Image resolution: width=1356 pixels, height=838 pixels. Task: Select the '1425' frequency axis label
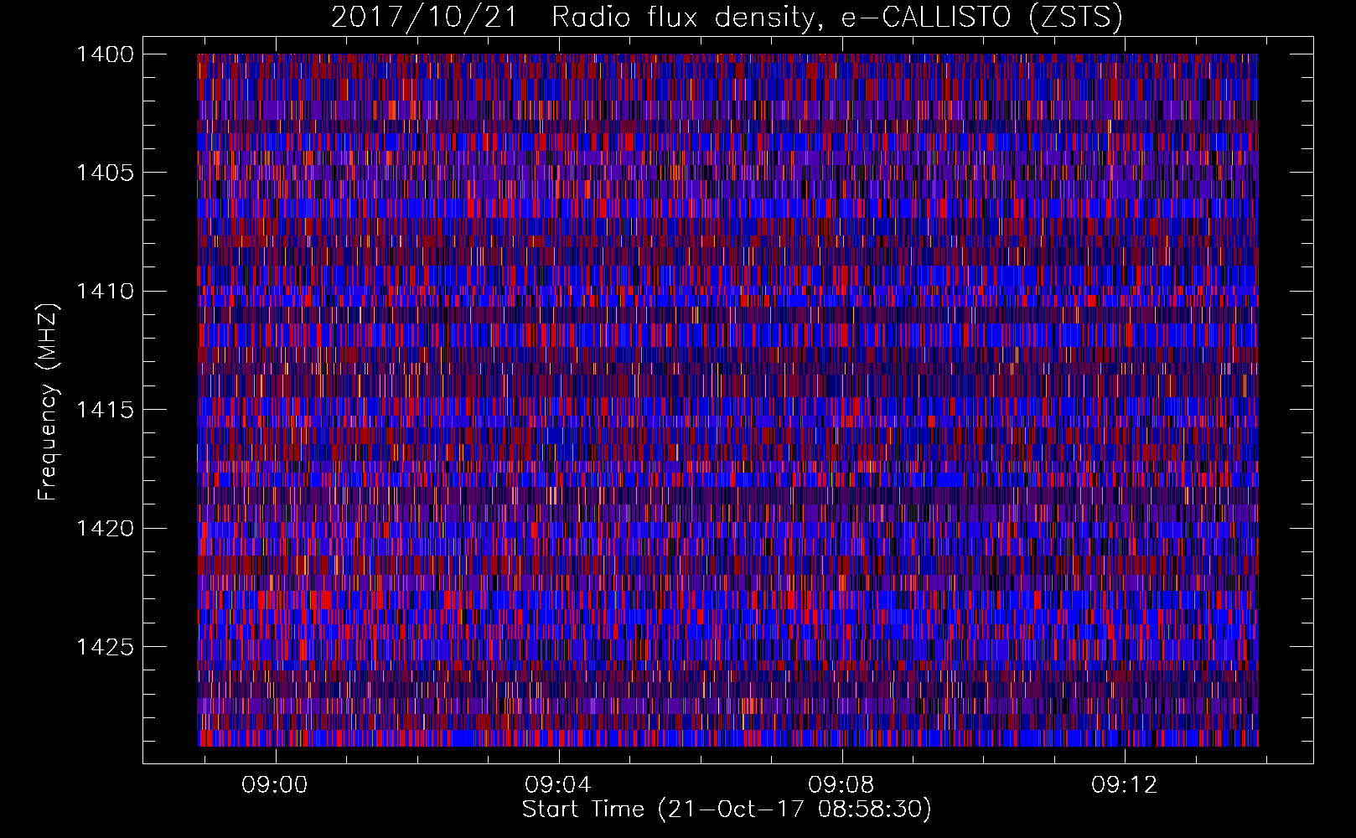(105, 647)
